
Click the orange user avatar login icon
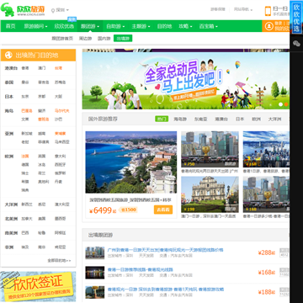click(x=269, y=26)
